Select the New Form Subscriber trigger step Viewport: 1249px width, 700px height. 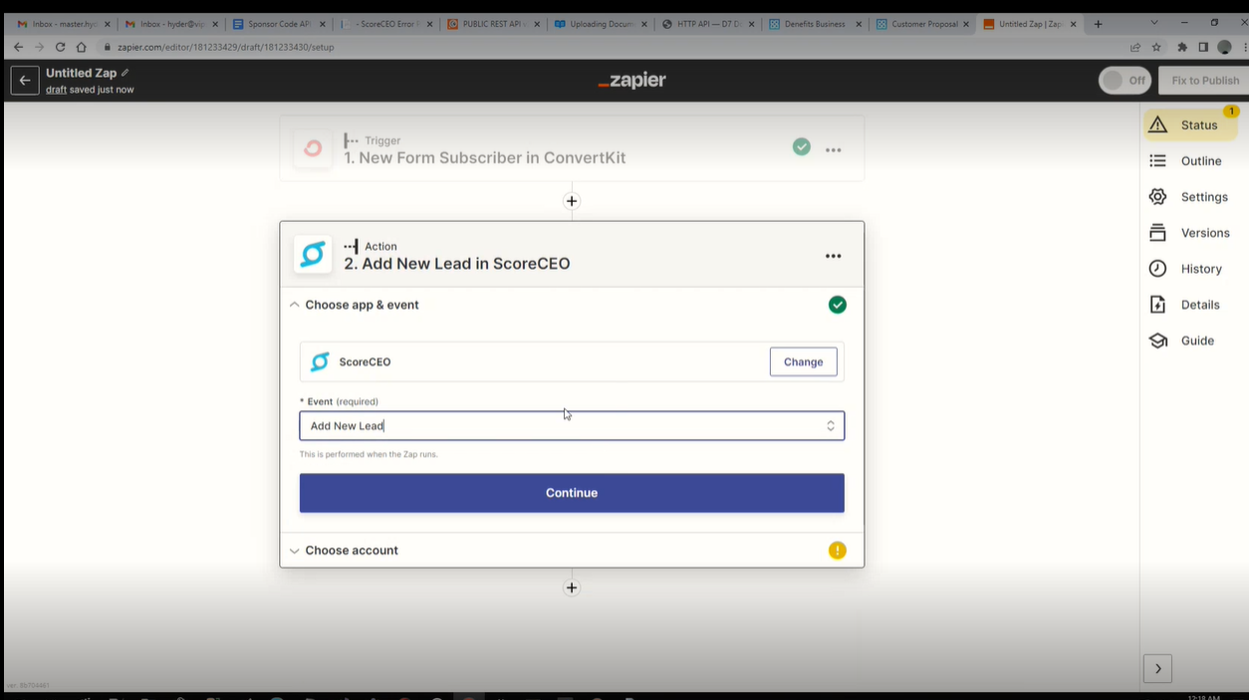click(572, 148)
